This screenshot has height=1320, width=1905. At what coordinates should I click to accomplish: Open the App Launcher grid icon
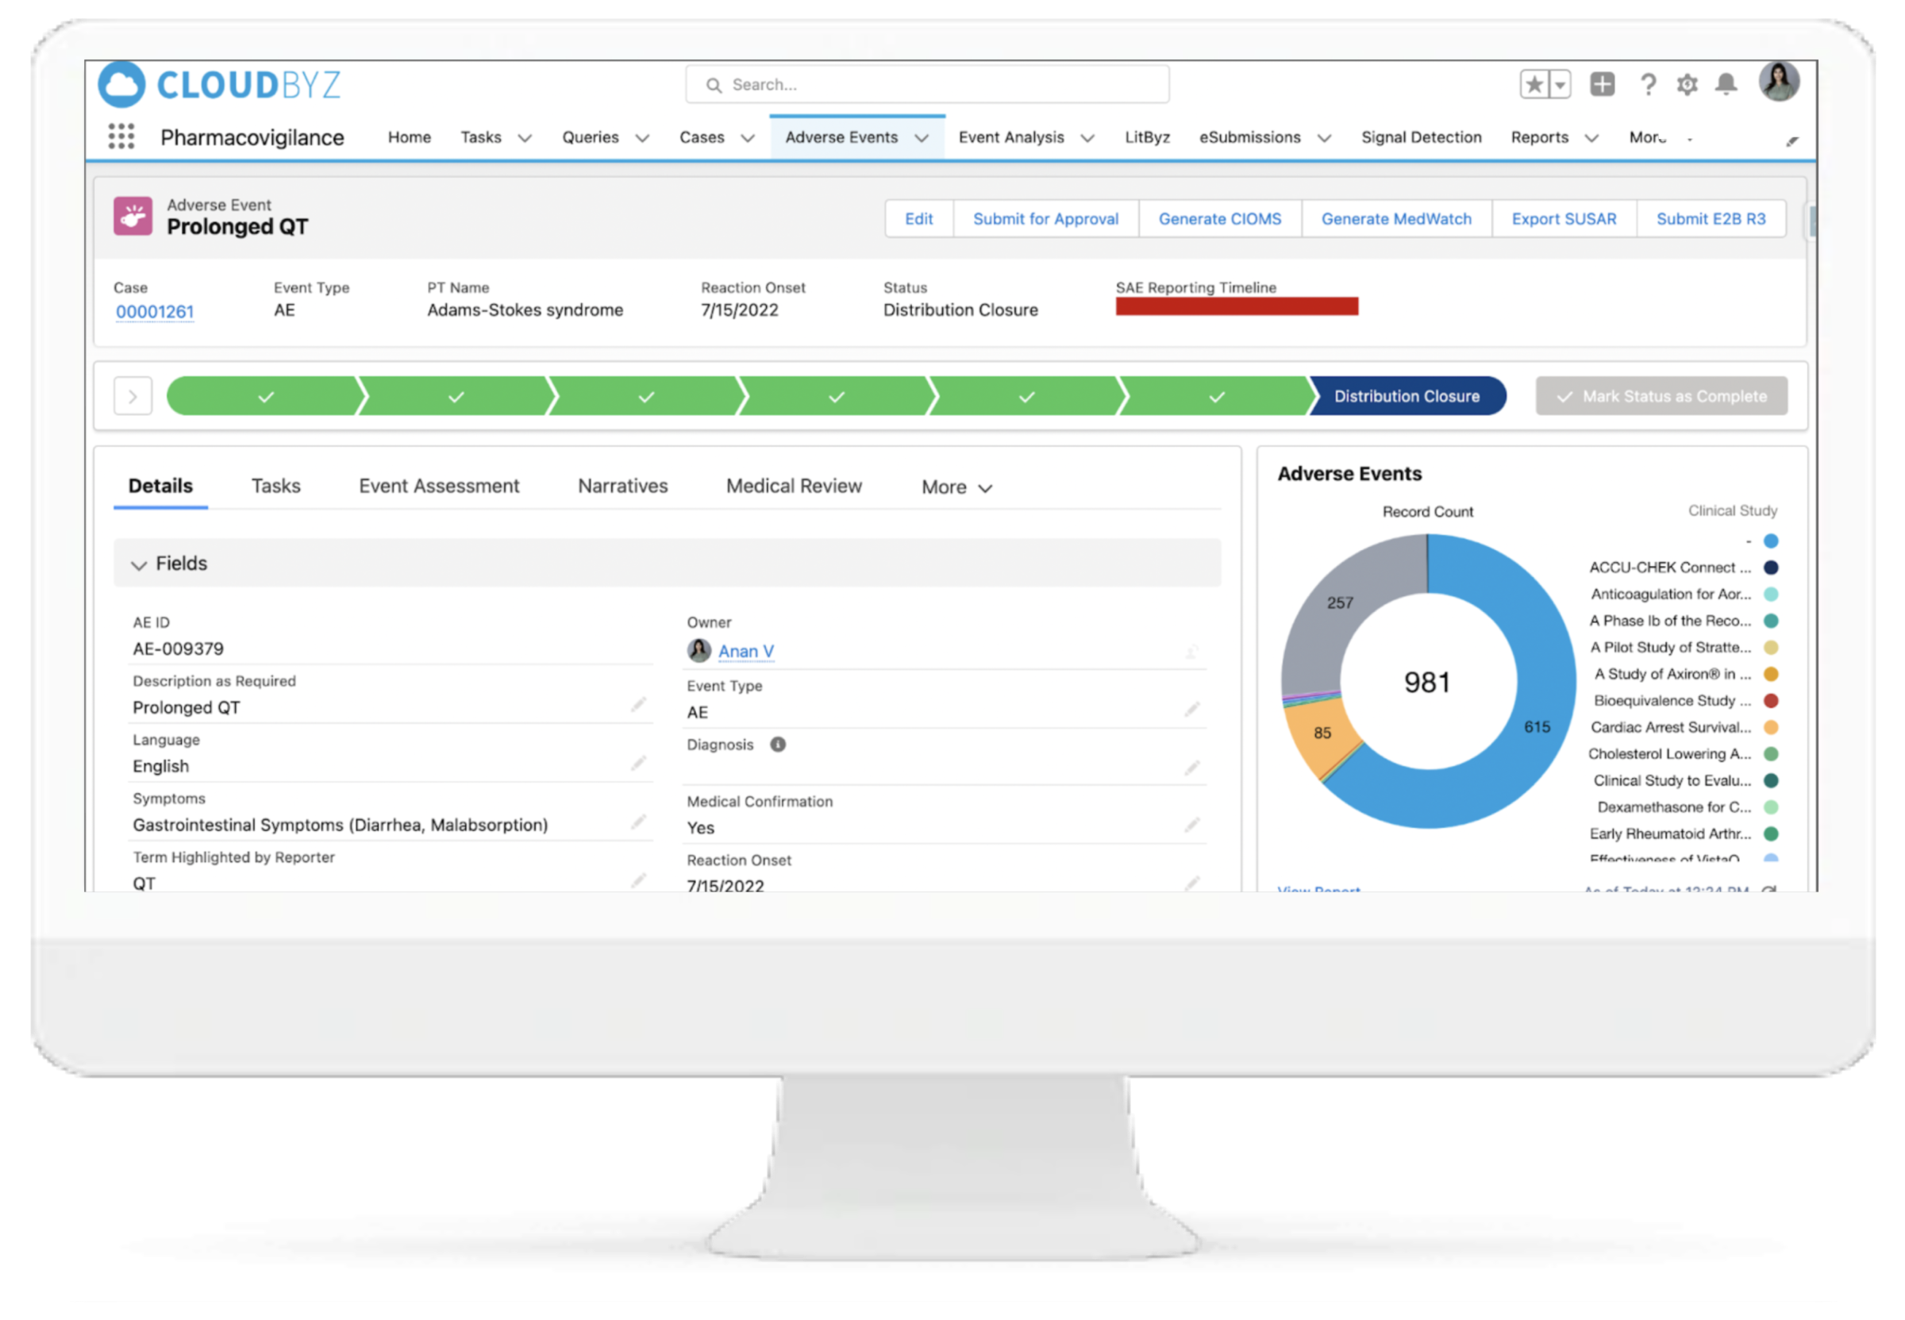pos(121,137)
